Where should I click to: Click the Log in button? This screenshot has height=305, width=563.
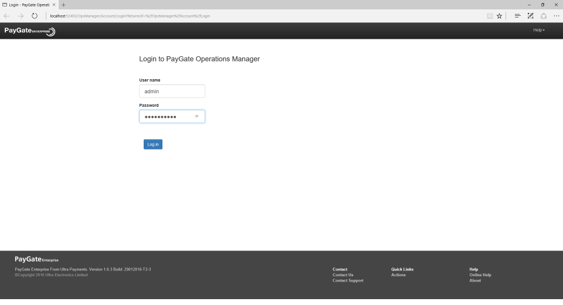(x=153, y=144)
